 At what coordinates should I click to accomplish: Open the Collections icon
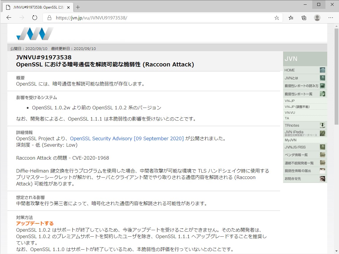304,18
